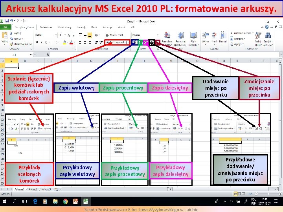Apply currency (accounting) number format
This screenshot has width=283, height=212.
click(x=134, y=42)
